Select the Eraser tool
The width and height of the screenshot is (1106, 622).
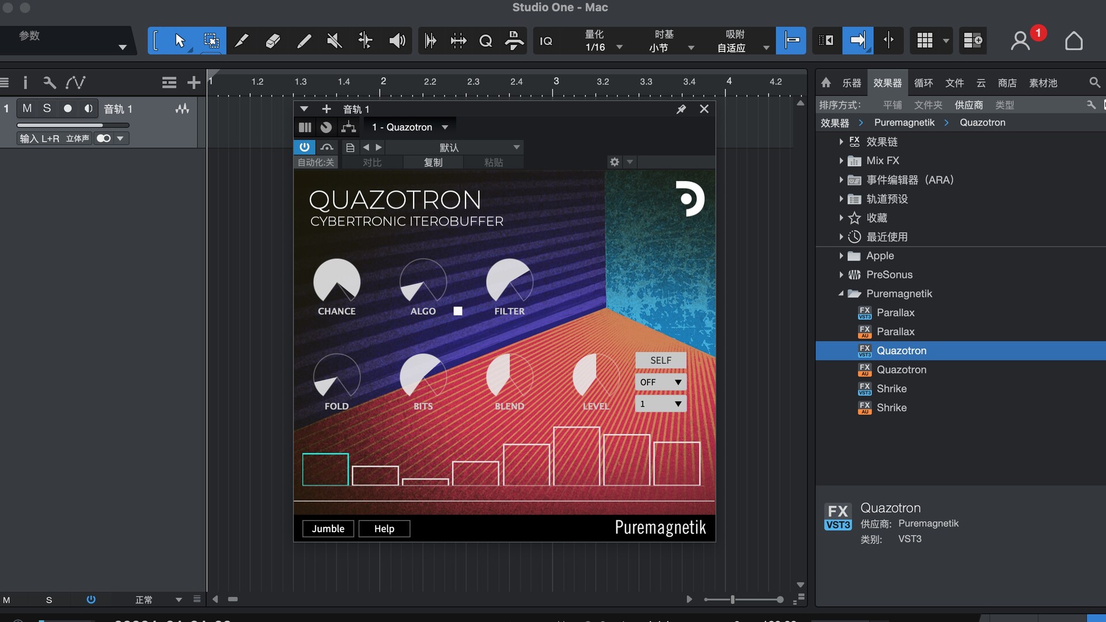[273, 41]
